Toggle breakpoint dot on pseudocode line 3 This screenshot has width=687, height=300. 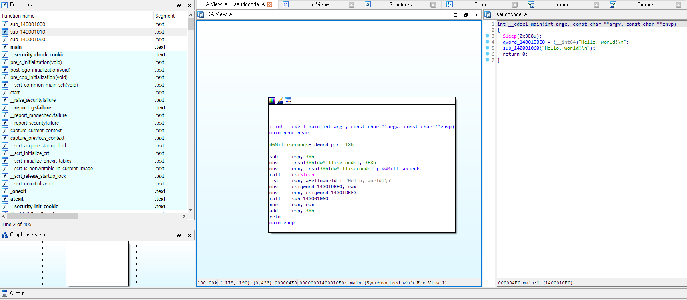pos(487,36)
